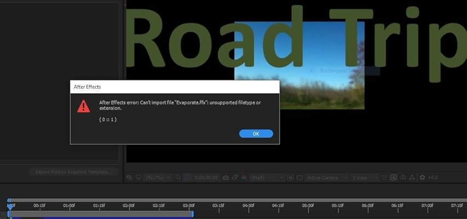
Task: Click the Primary Viewer monitor icon
Action: click(138, 177)
